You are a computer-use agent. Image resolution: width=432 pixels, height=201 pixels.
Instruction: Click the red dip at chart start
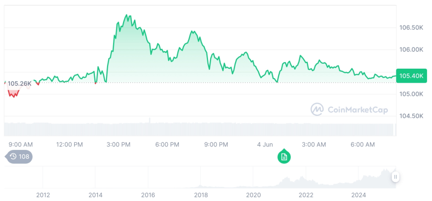coord(13,94)
